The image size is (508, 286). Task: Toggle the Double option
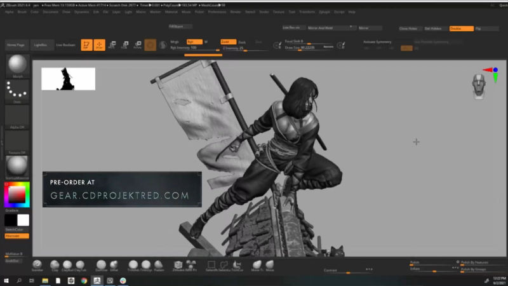(x=462, y=29)
